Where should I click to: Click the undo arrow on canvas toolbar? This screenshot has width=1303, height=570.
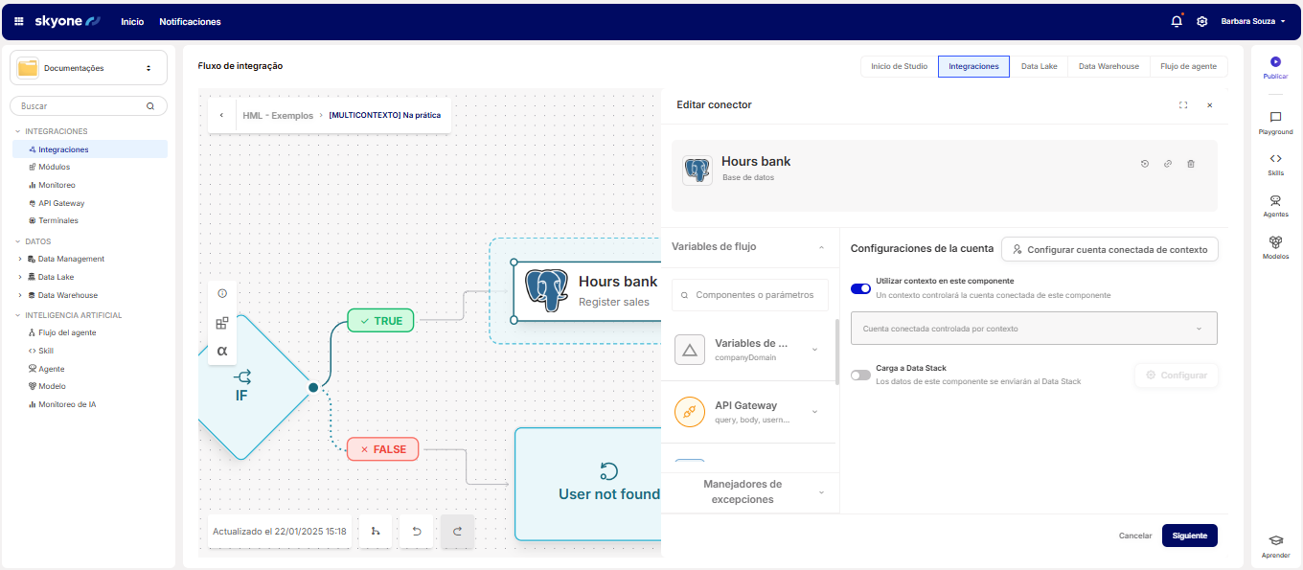(416, 532)
